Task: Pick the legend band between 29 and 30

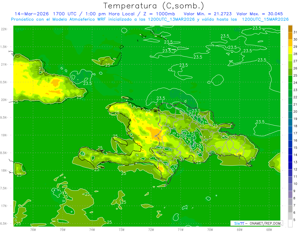Action: tap(290, 43)
